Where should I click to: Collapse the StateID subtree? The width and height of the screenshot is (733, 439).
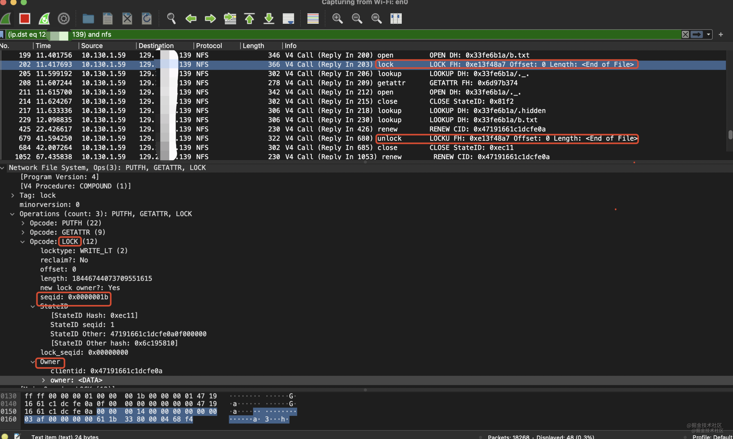(33, 307)
